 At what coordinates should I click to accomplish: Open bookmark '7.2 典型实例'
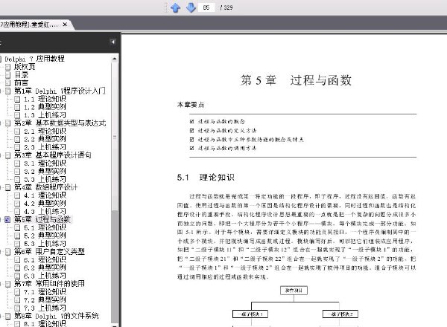(x=45, y=300)
